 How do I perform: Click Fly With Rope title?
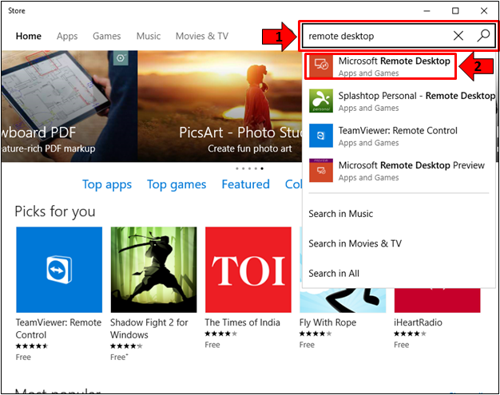click(x=327, y=322)
